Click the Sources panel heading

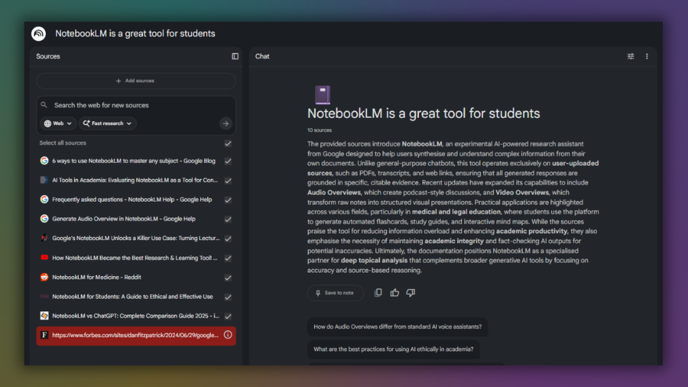48,56
